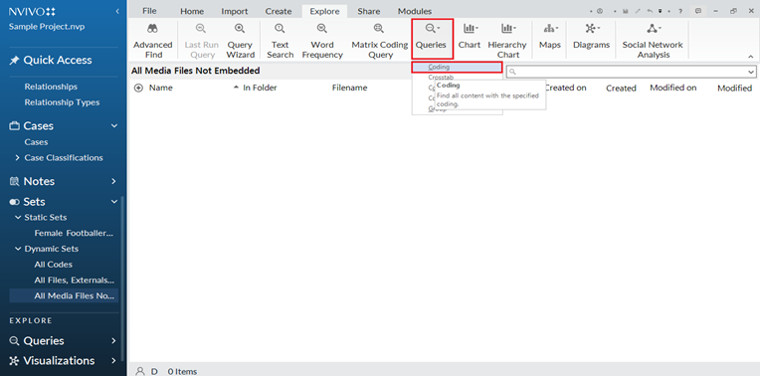The height and width of the screenshot is (376, 760).
Task: Open the Maps ribbon dropdown
Action: (550, 37)
